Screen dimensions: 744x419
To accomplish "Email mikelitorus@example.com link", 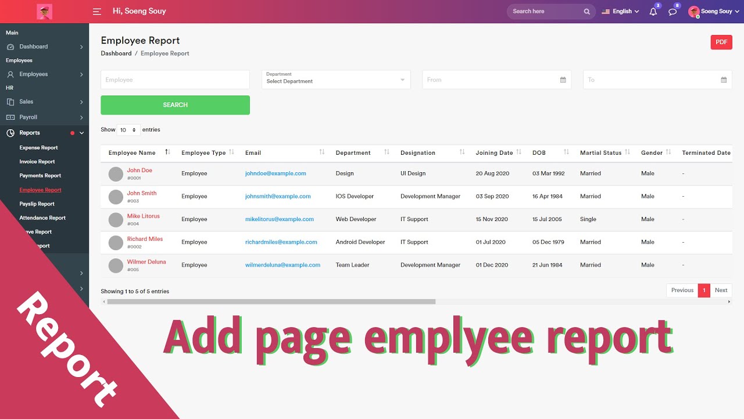I will (x=280, y=219).
